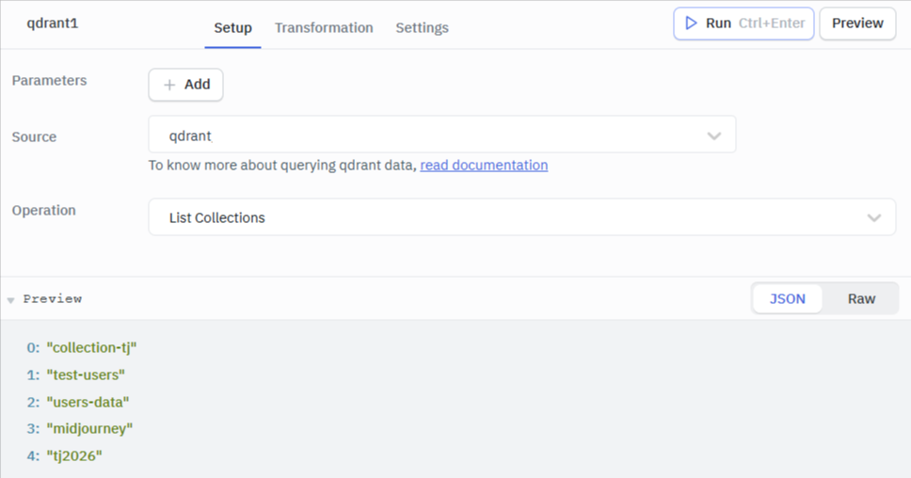911x478 pixels.
Task: Add a new parameter
Action: (x=186, y=85)
